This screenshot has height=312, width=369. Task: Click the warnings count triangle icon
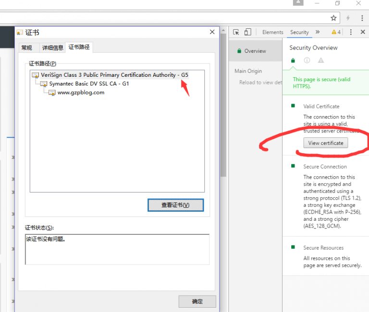coord(334,32)
